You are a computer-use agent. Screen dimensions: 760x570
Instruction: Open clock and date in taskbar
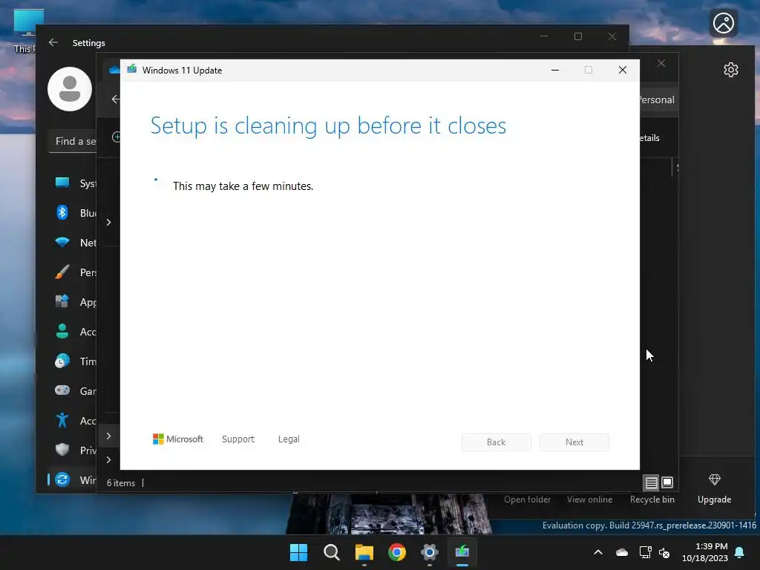click(705, 552)
